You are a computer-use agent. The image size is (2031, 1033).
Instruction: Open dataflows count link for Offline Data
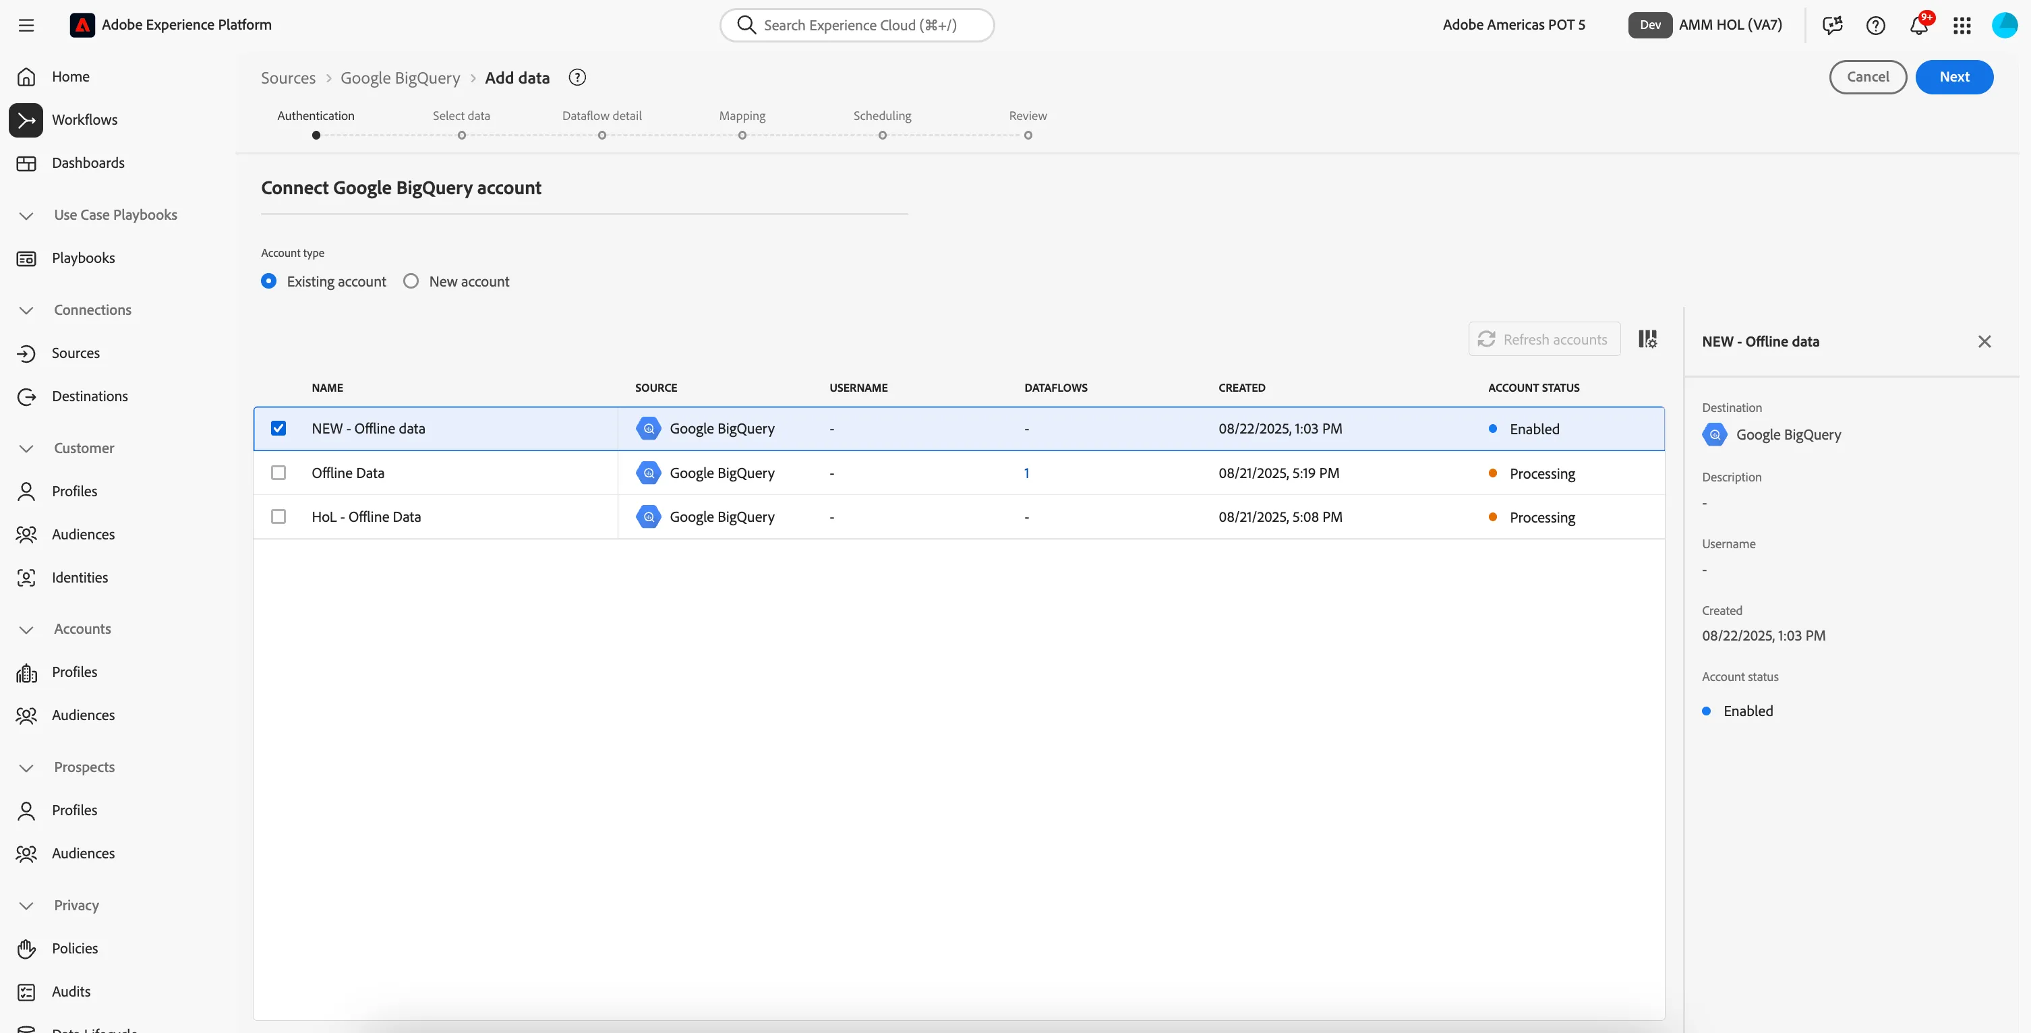point(1026,473)
